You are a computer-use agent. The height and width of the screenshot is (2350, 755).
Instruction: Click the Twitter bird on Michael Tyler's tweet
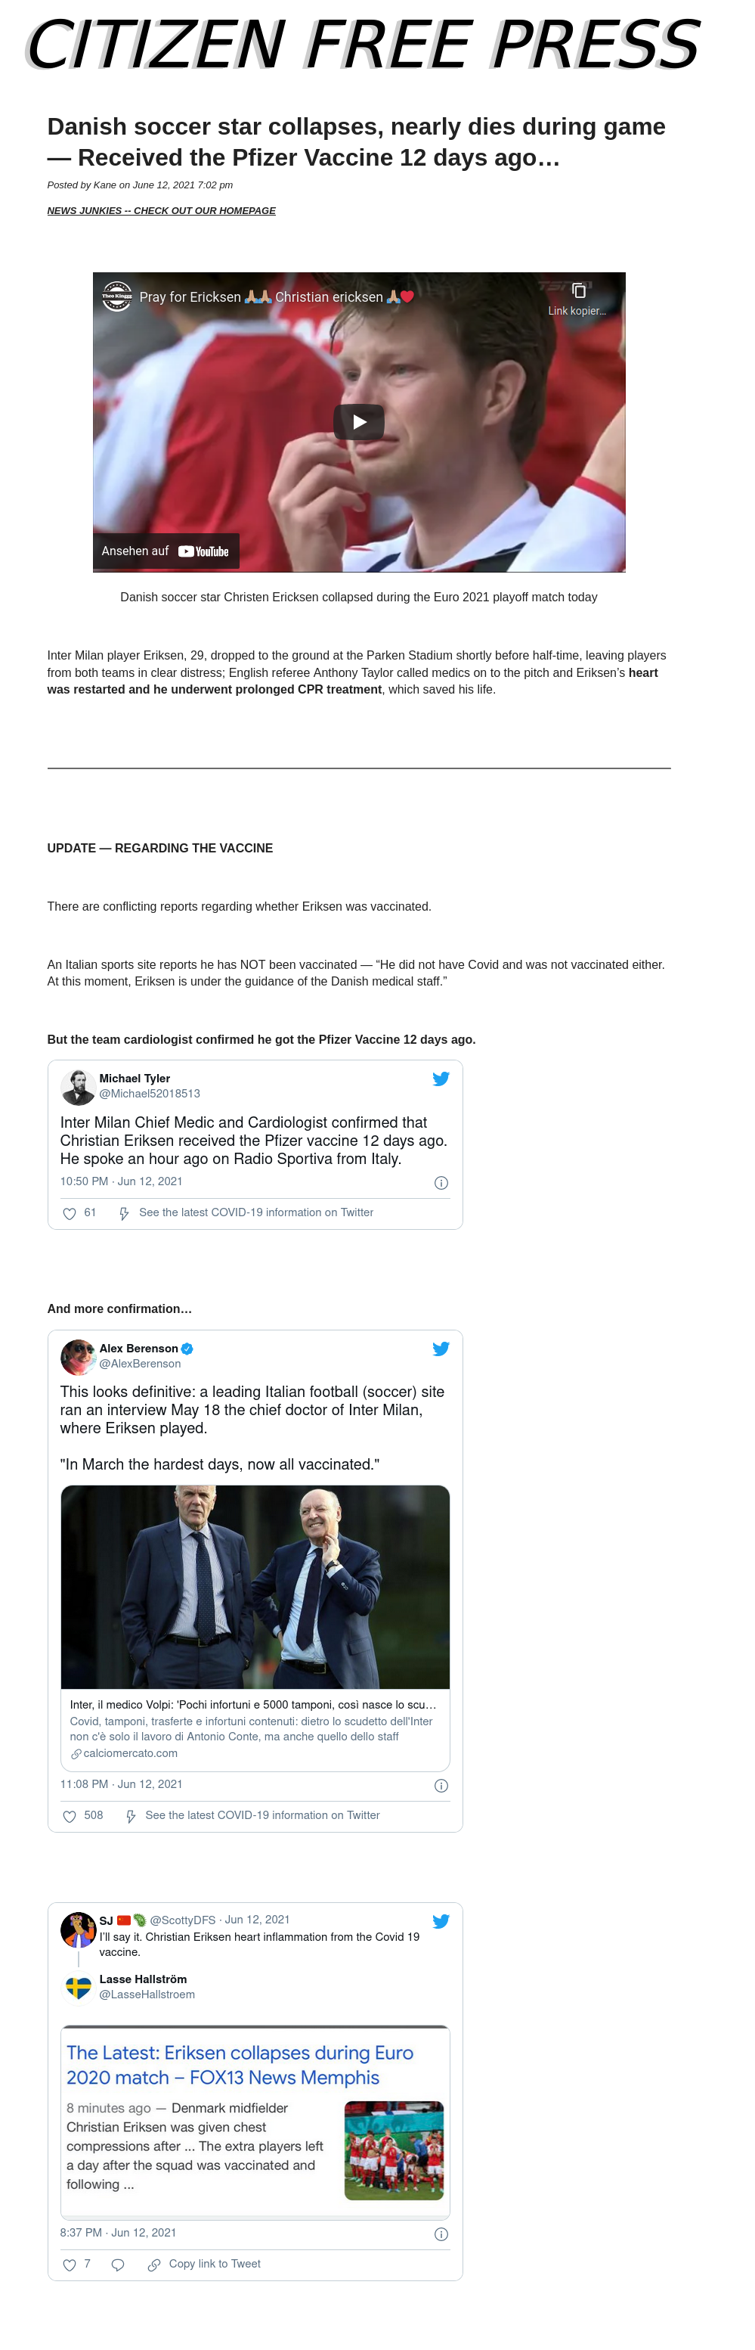[x=441, y=1079]
